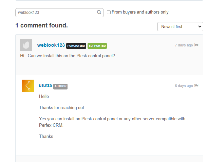Click the black PURCHASED badge
The height and width of the screenshot is (162, 207).
click(76, 46)
